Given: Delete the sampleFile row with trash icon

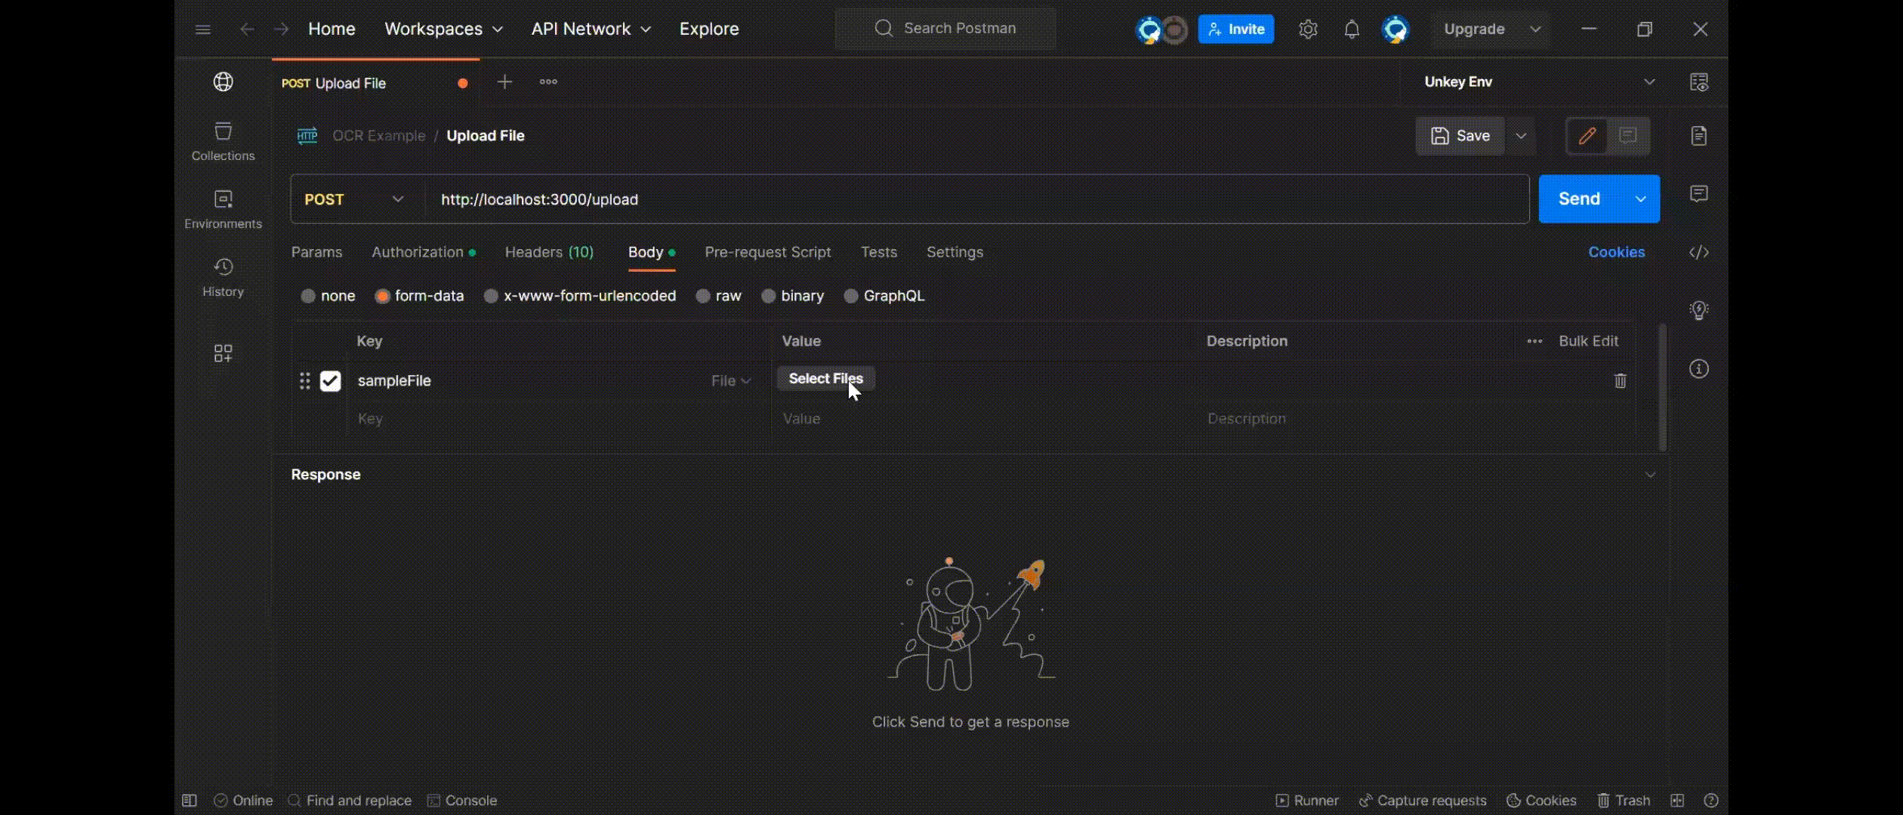Looking at the screenshot, I should point(1620,381).
